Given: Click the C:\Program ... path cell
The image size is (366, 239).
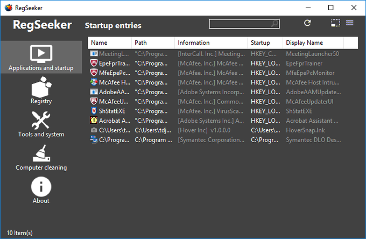Looking at the screenshot, I should click(x=153, y=140).
